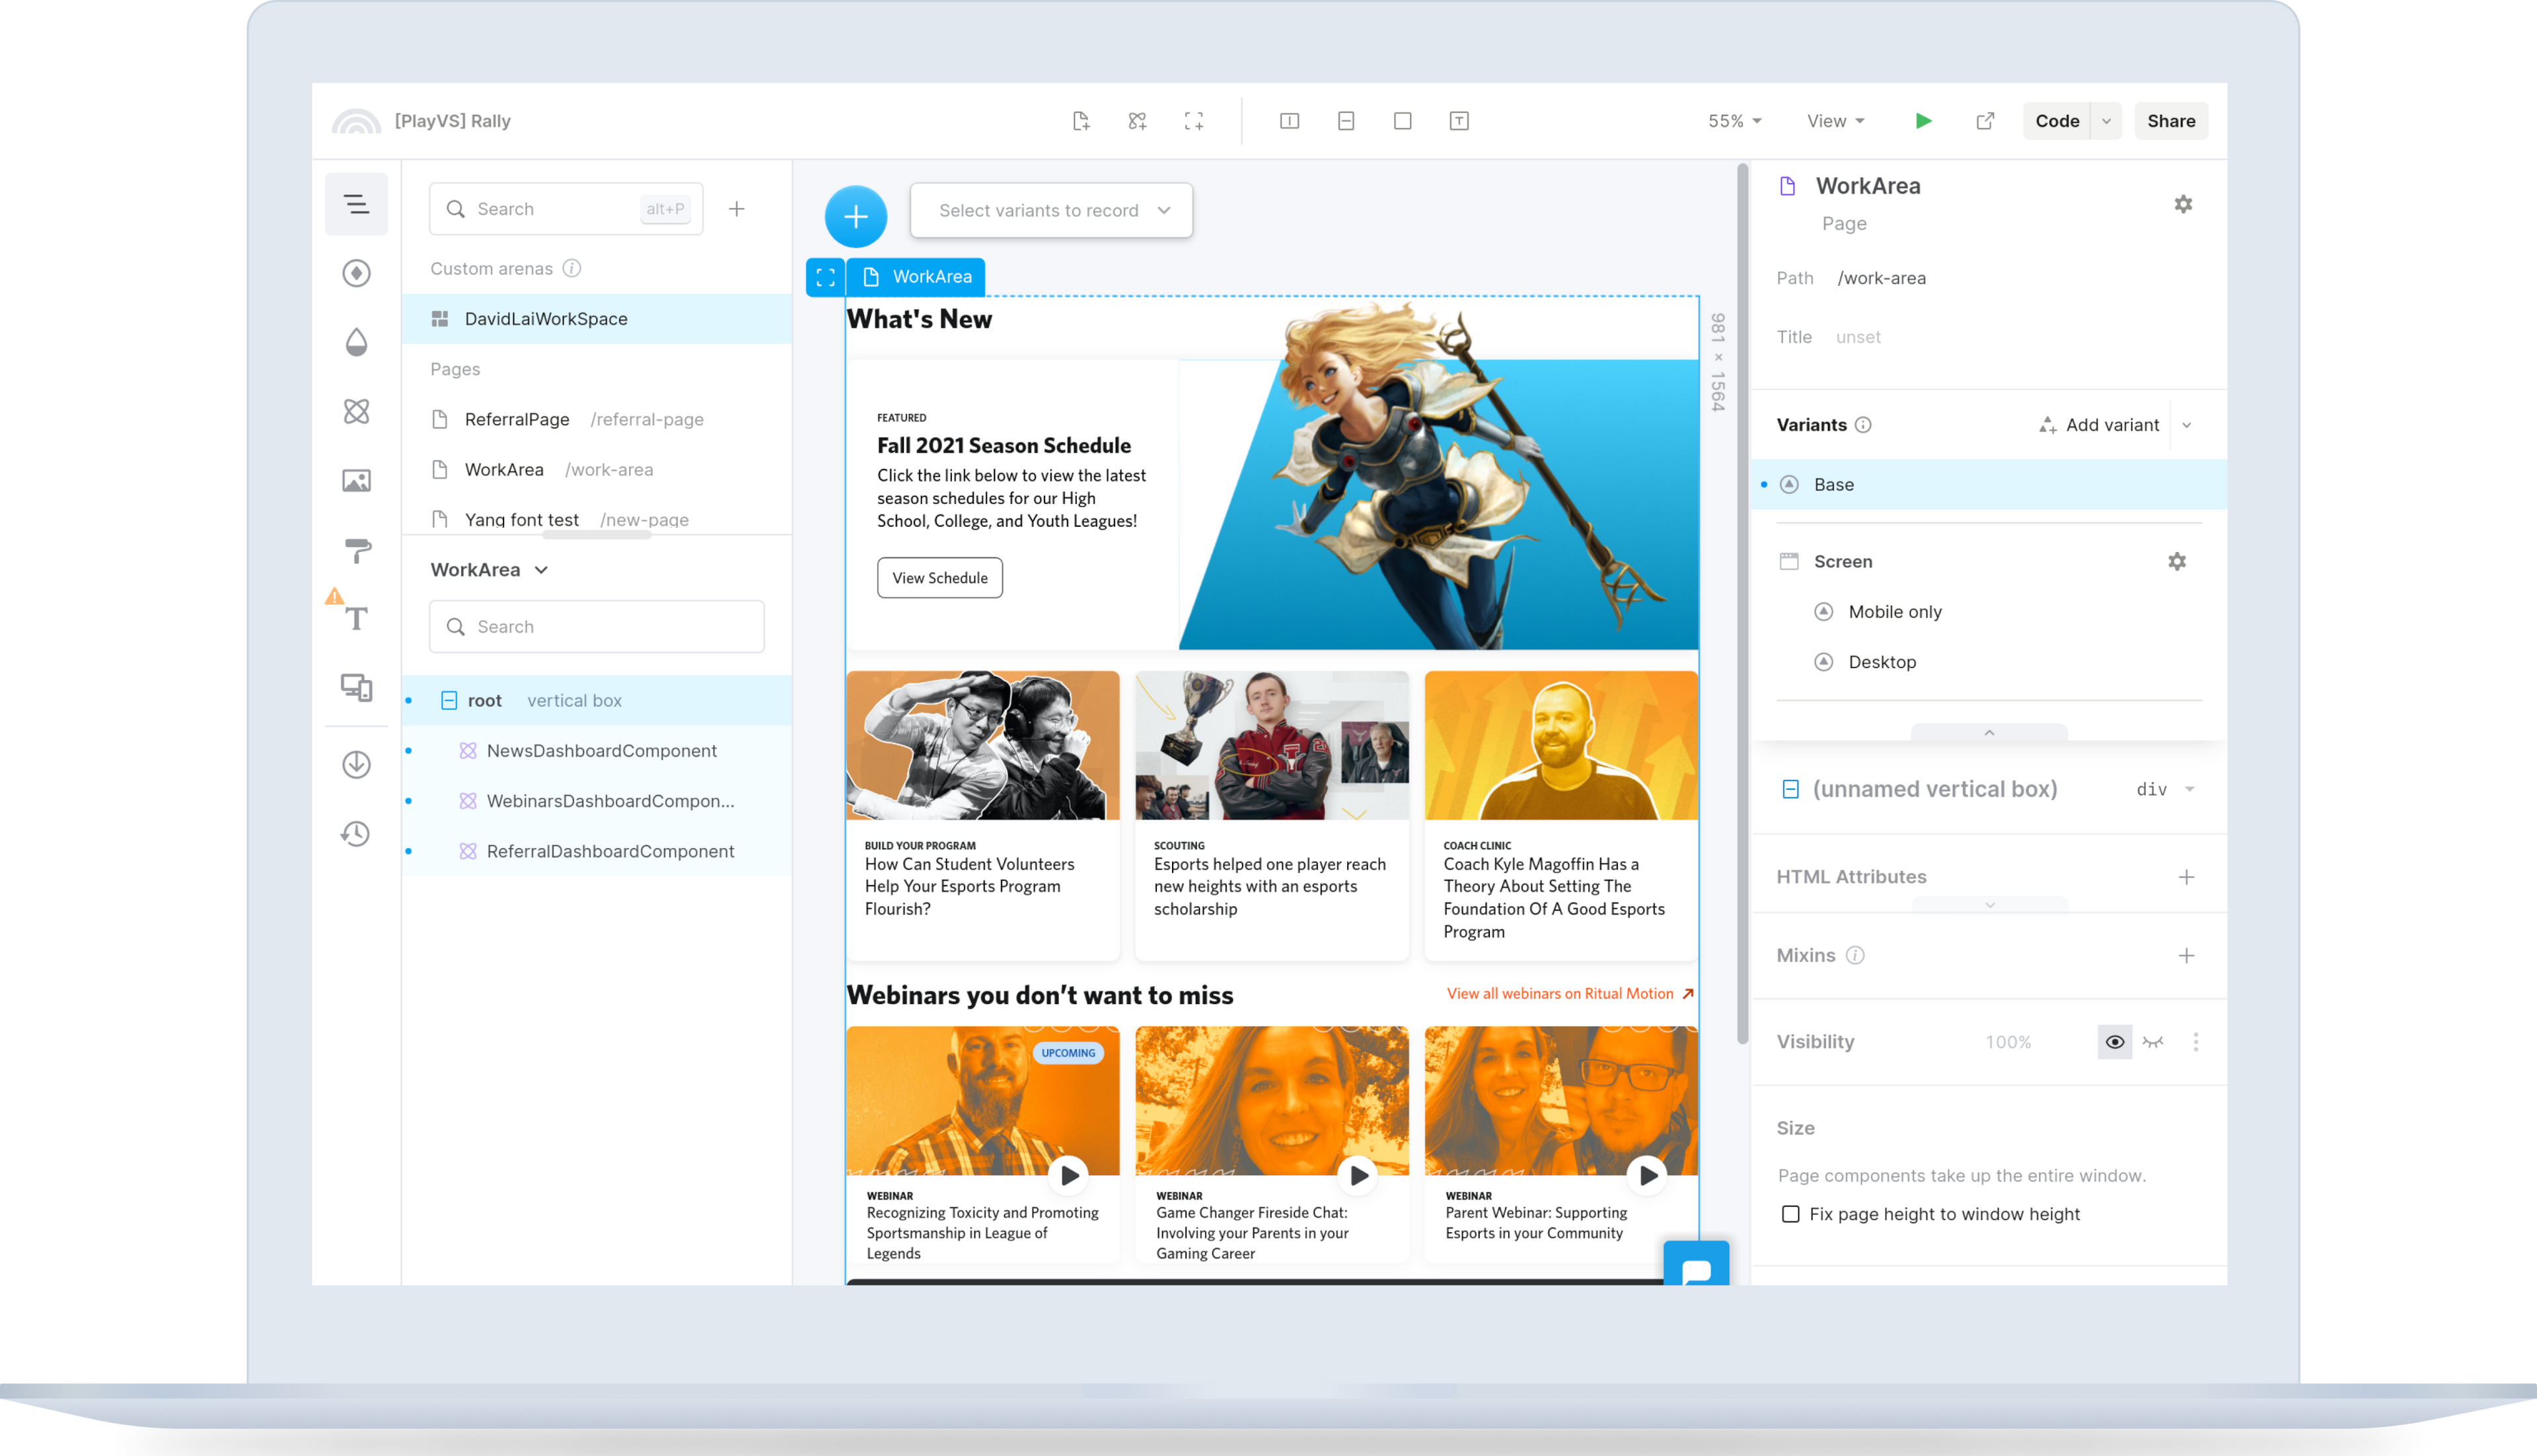Click the Share button
Screen dimensions: 2537x1456
(2171, 121)
